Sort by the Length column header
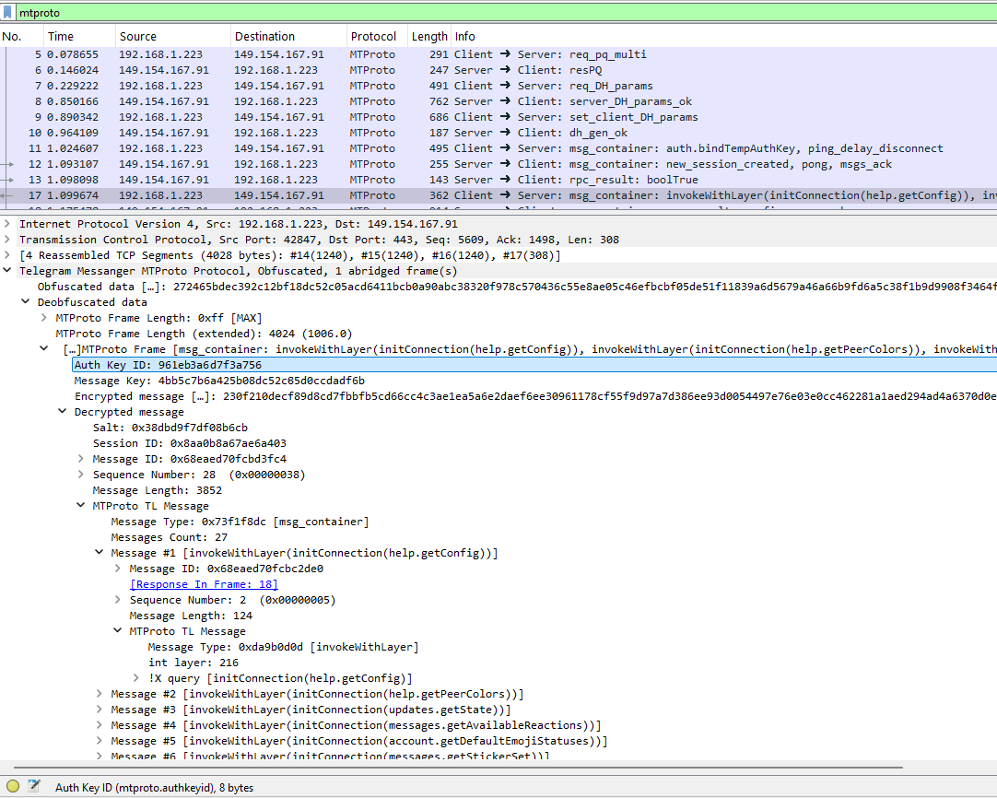 point(429,36)
